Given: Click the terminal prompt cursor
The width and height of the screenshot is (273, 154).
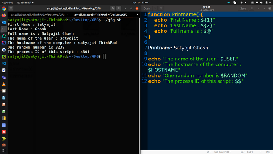Looking at the screenshot, I should pyautogui.click(x=104, y=56).
